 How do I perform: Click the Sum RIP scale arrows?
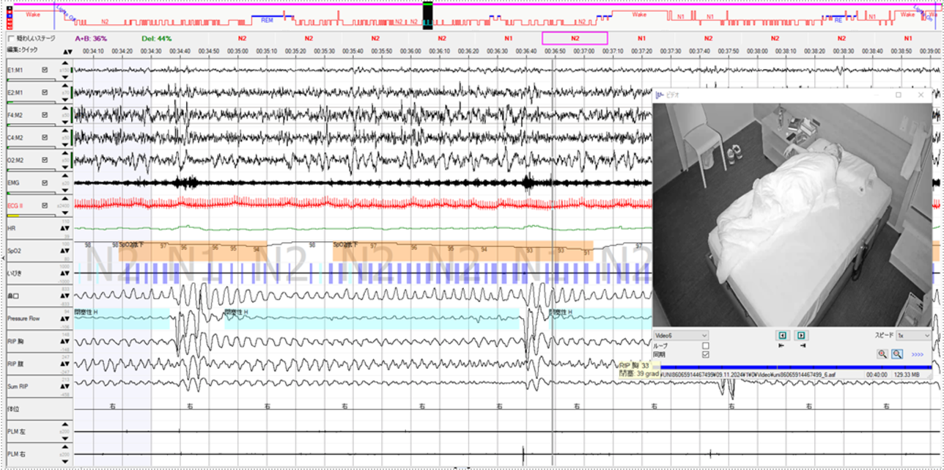64,386
